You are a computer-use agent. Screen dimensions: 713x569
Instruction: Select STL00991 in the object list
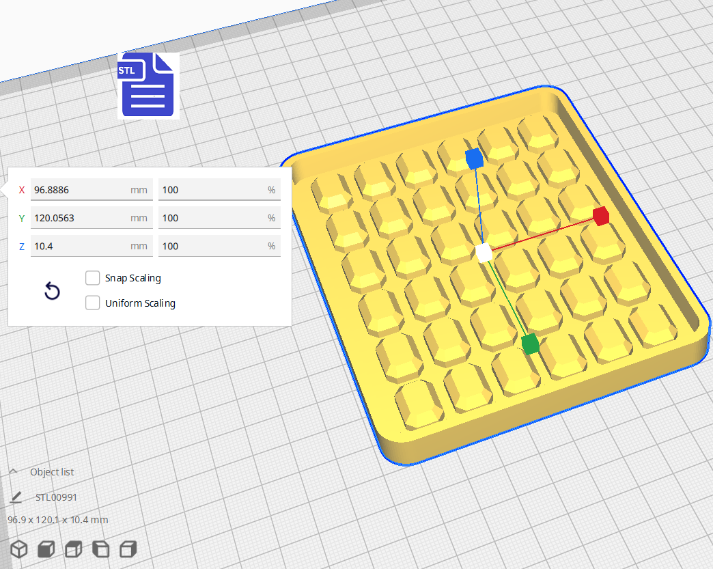(57, 497)
